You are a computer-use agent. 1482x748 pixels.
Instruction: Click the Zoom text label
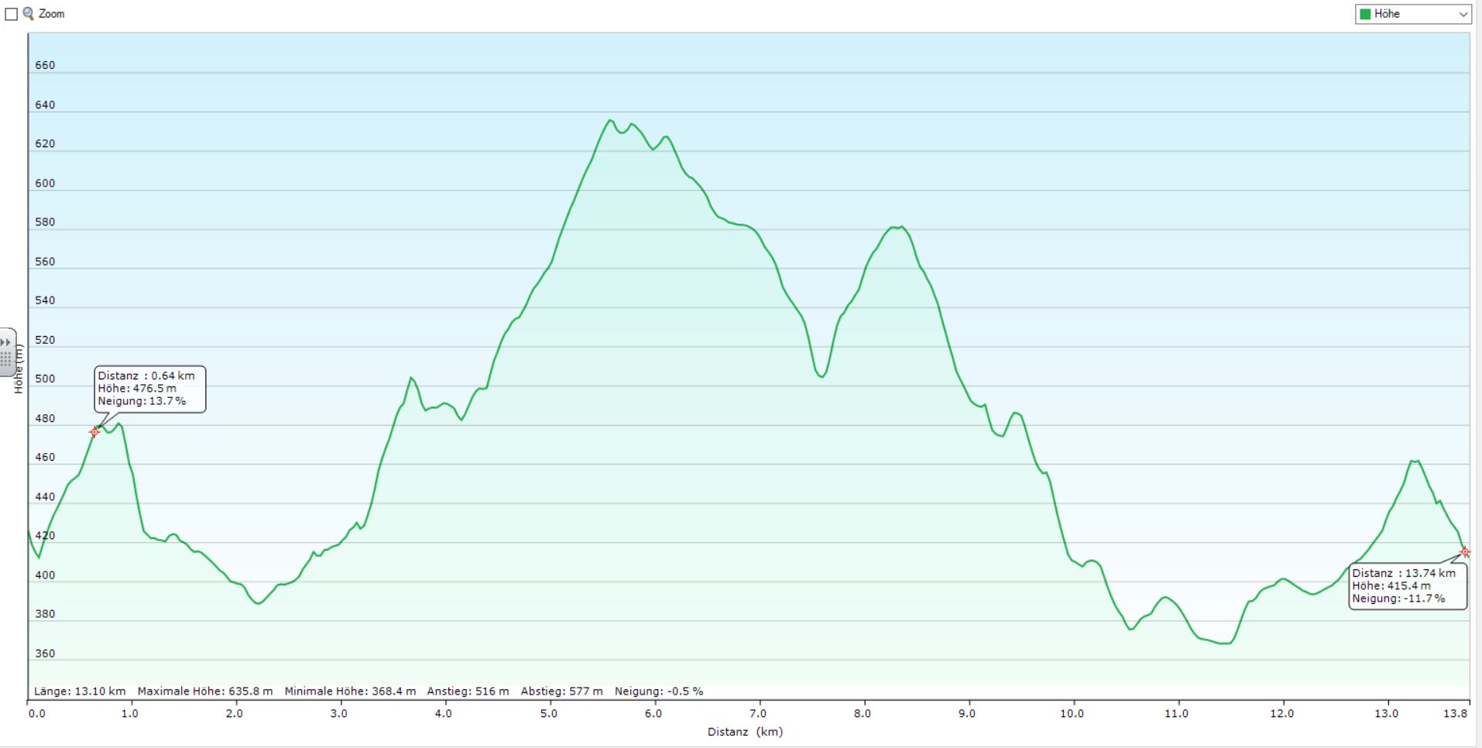tap(52, 14)
